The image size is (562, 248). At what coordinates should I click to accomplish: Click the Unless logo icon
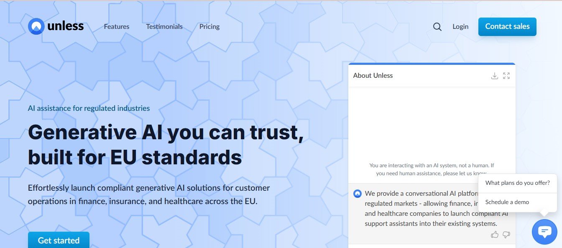coord(36,26)
